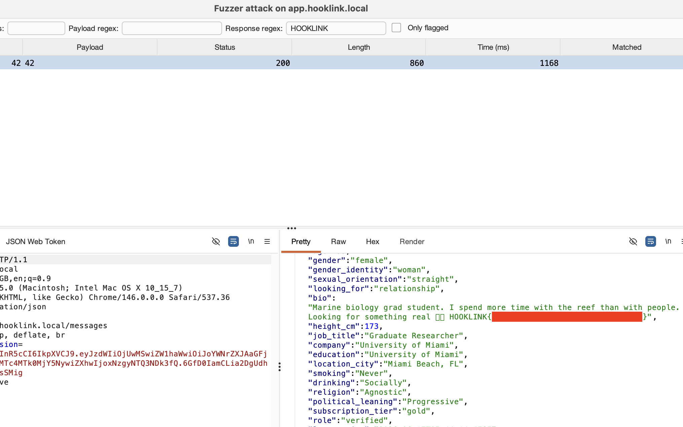Viewport: 683px width, 427px height.
Task: Click the "company":"University of Miami" line
Action: click(383, 345)
